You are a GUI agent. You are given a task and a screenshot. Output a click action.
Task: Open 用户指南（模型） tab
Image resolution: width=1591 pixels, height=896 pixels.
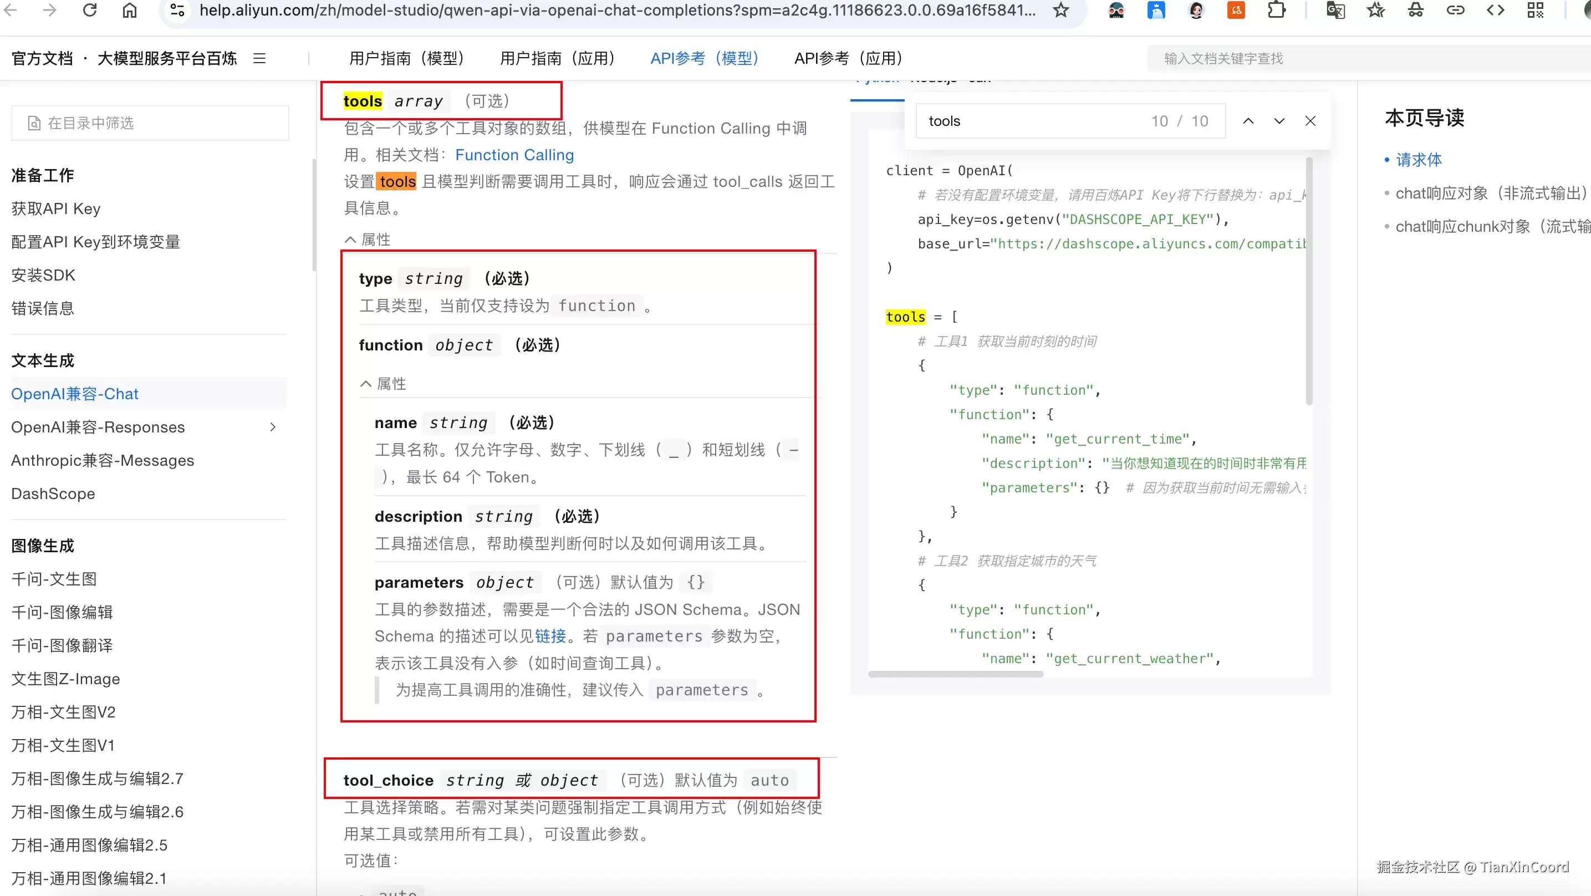[406, 58]
